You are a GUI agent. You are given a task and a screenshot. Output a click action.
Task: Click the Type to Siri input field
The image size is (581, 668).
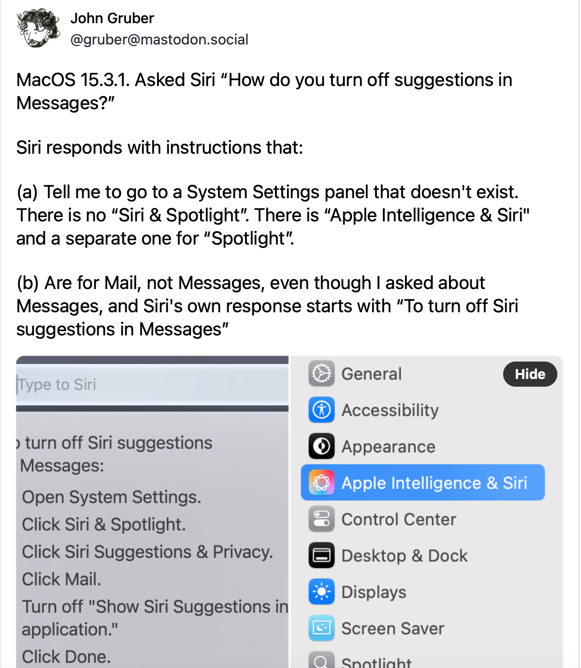click(x=152, y=385)
